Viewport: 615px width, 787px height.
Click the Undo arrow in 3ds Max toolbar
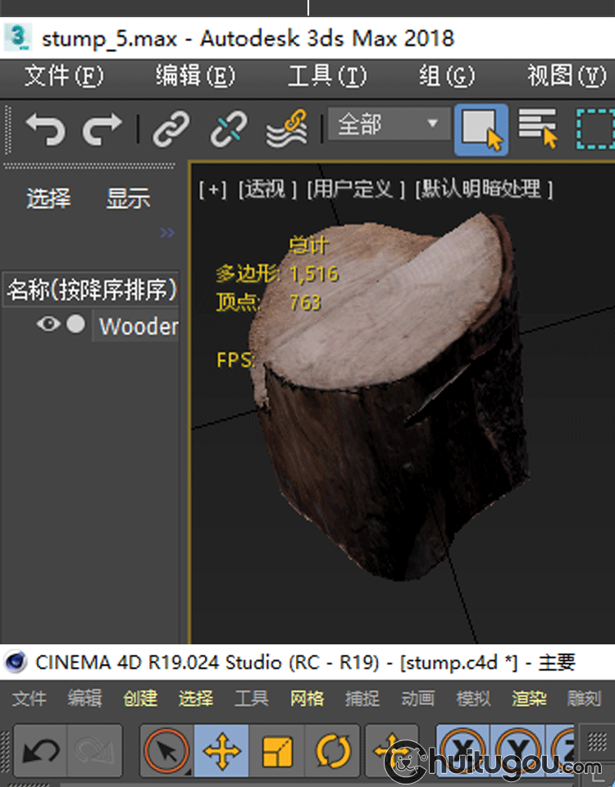tap(44, 130)
